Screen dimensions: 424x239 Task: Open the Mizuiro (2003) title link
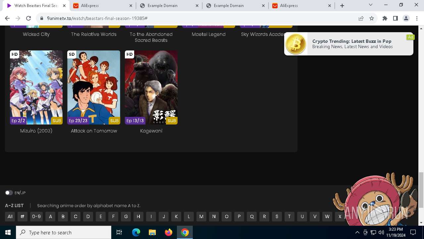[36, 131]
